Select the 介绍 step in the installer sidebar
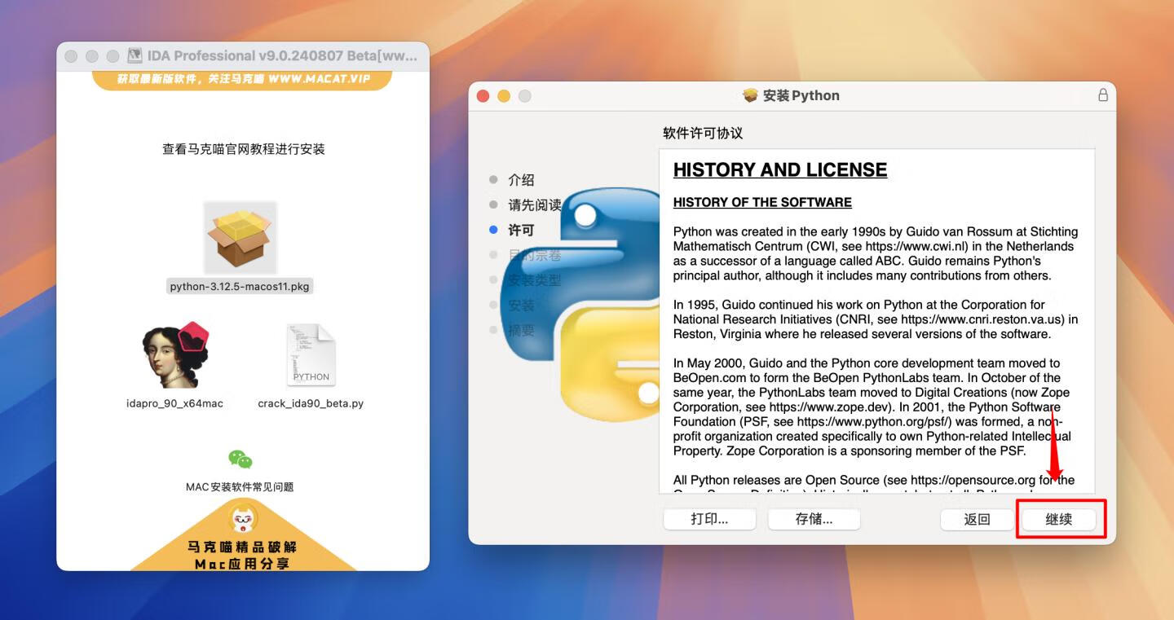Viewport: 1174px width, 620px height. 521,180
